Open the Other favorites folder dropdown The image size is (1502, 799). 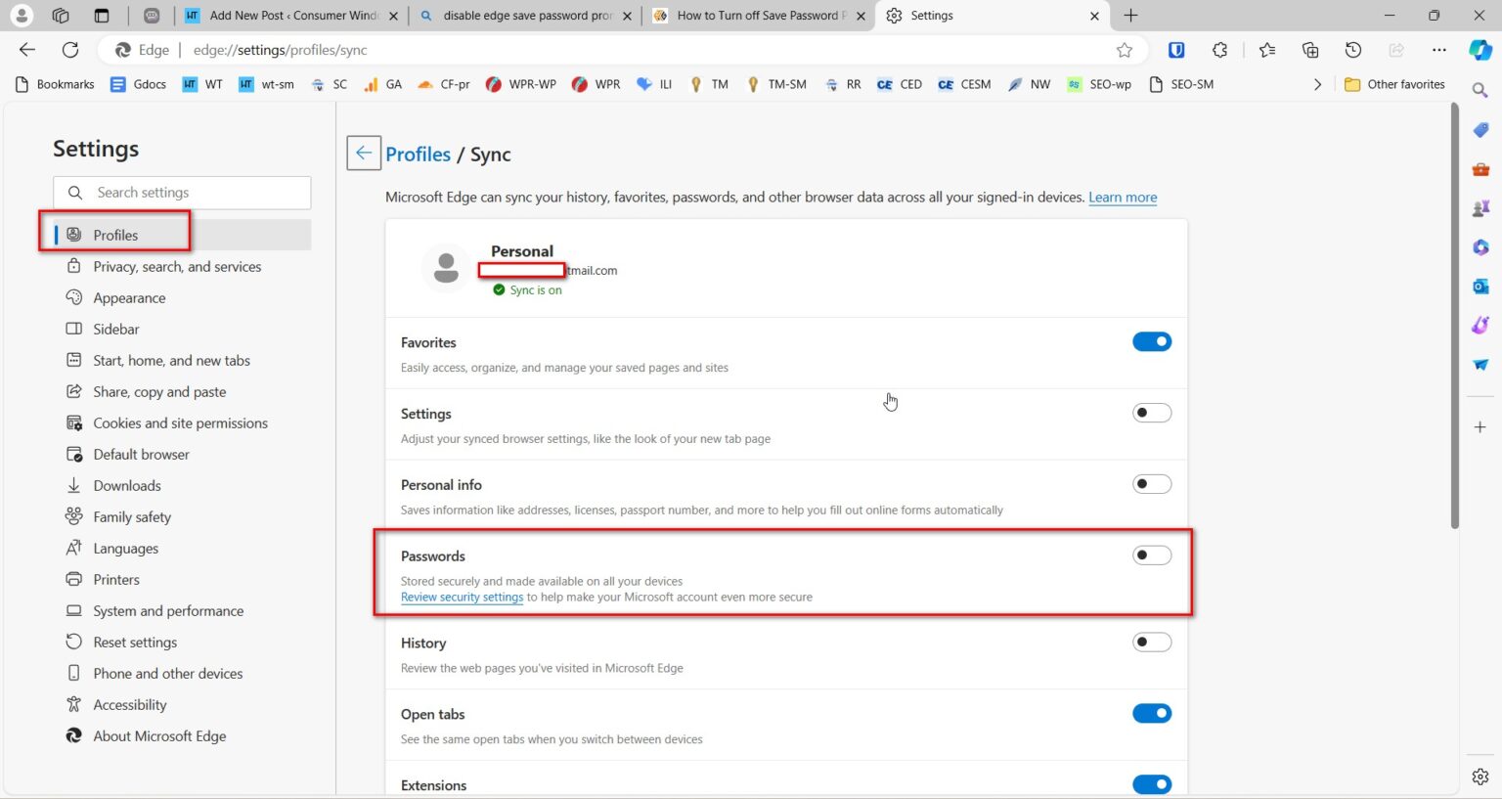click(x=1394, y=84)
